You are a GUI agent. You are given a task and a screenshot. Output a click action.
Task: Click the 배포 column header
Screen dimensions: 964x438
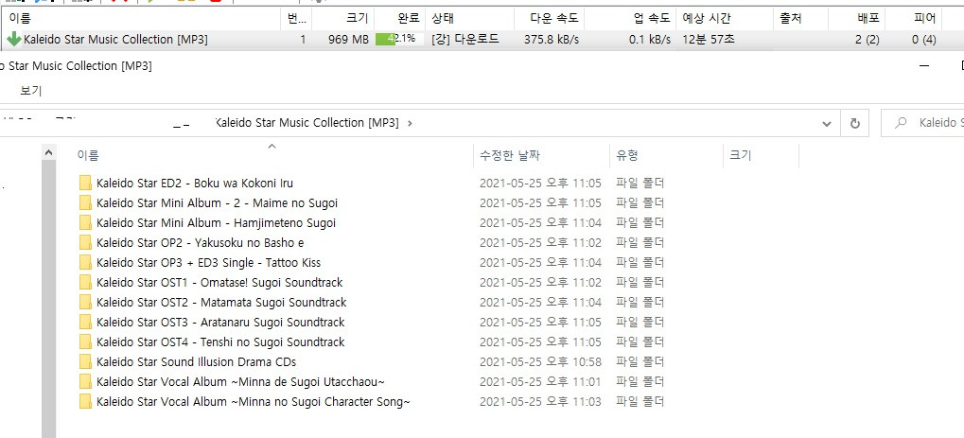tap(868, 19)
